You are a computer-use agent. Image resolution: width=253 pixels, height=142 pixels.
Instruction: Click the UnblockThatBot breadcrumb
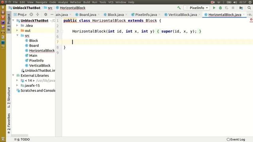pyautogui.click(x=26, y=8)
